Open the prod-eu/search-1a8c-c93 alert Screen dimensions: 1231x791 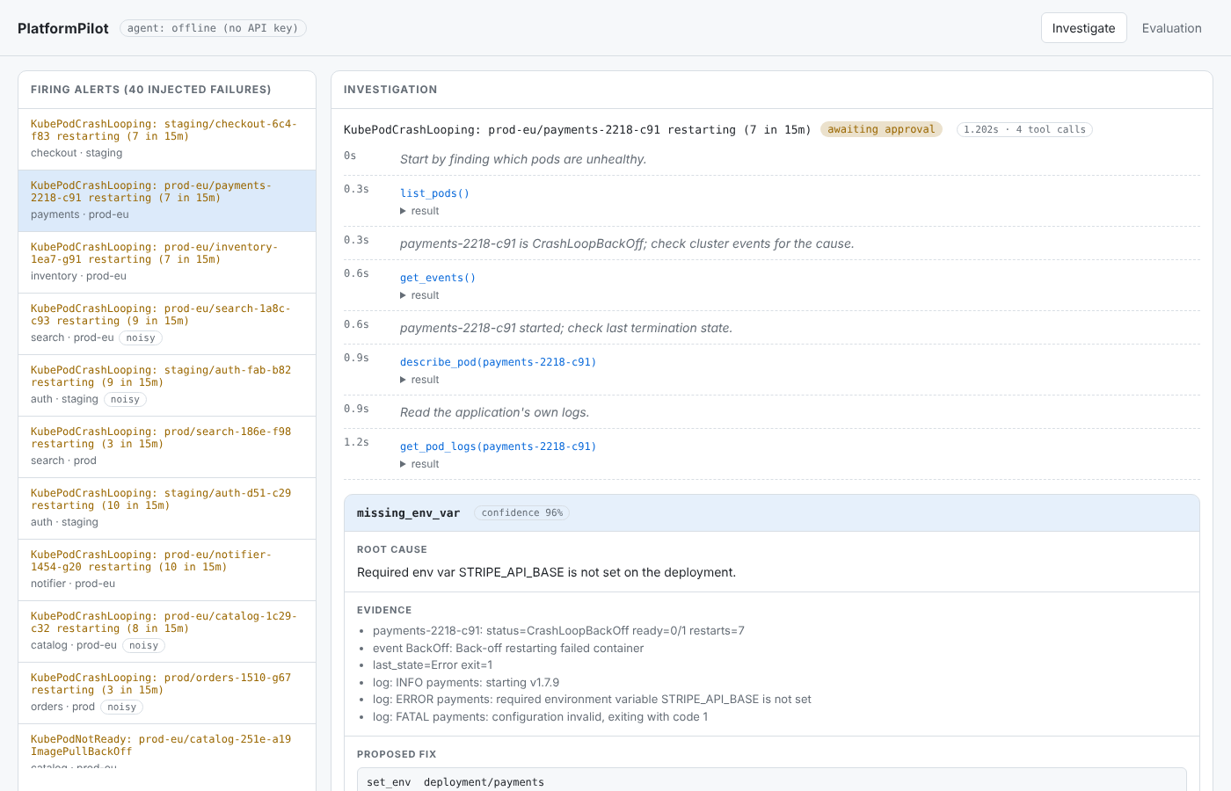(167, 323)
